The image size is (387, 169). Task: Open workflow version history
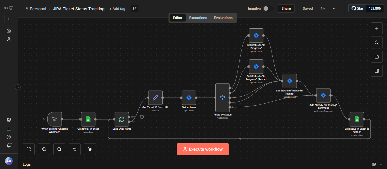coord(323,8)
